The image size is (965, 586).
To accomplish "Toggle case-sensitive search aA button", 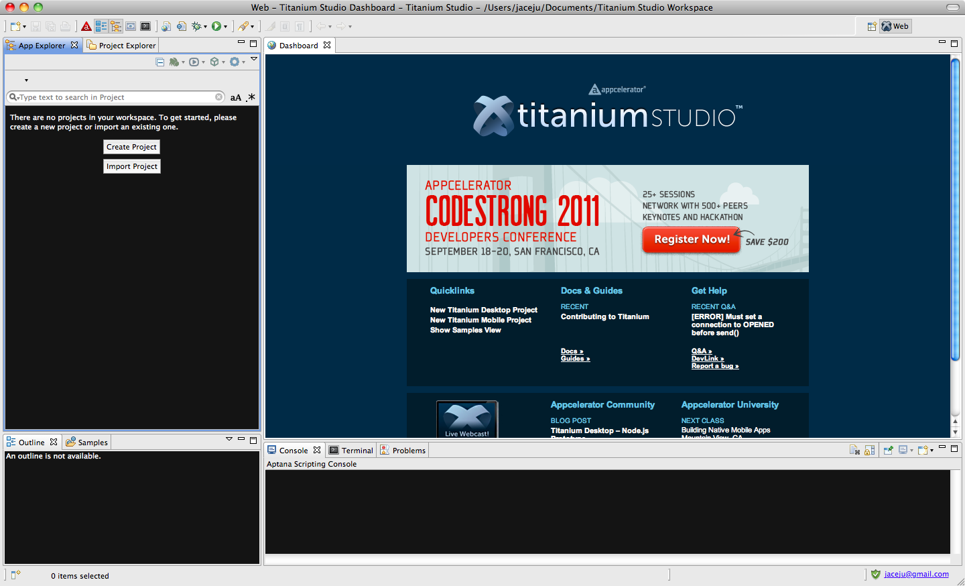I will coord(236,97).
